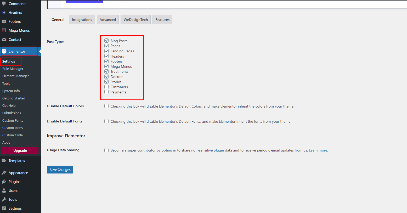Open Elementor Settings submenu item

(9, 61)
